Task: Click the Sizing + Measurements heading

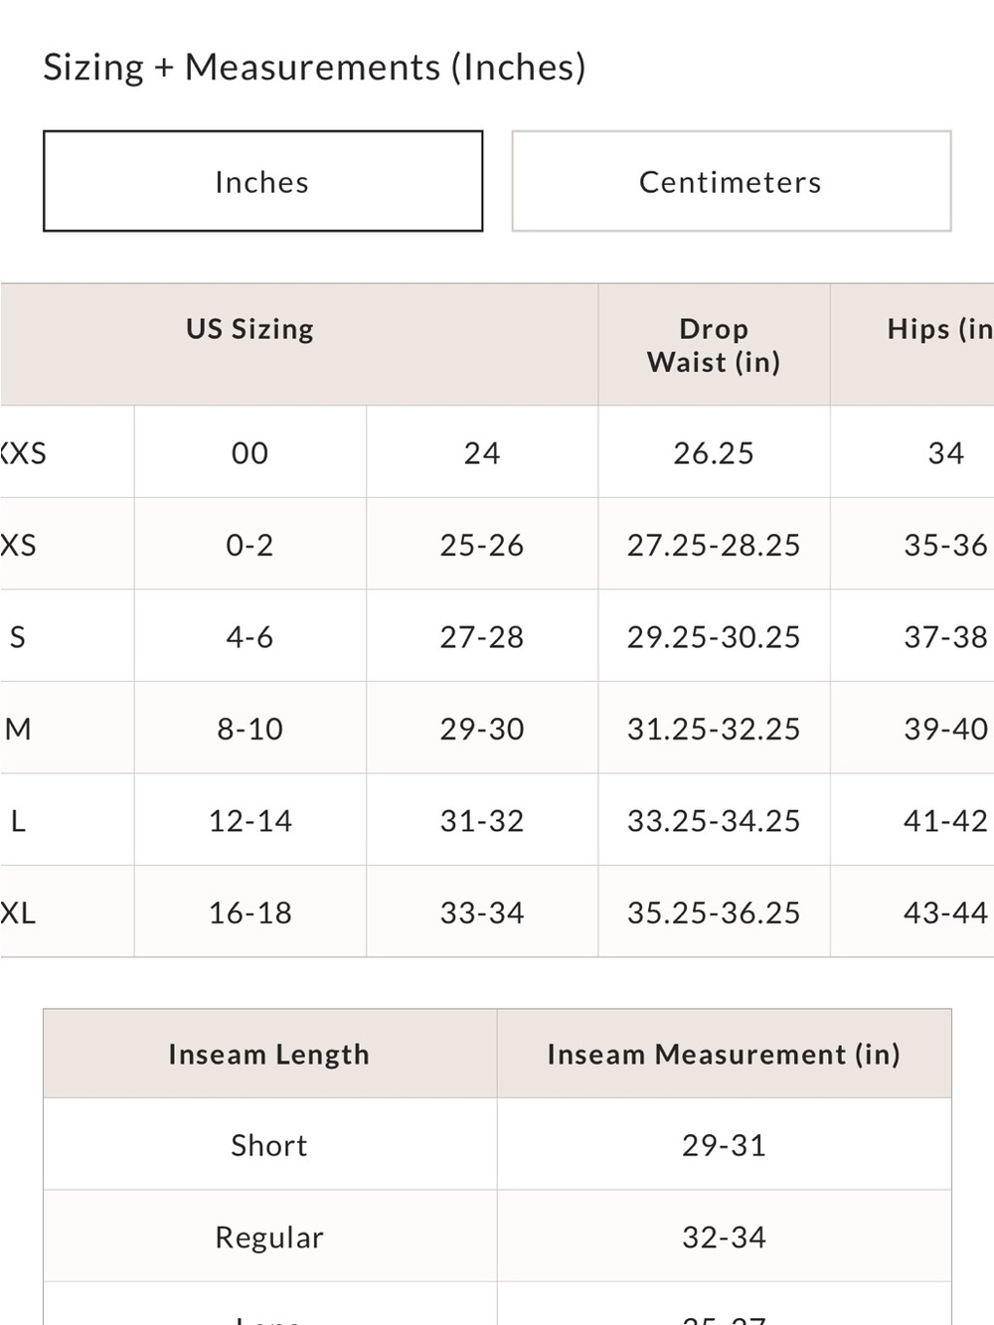Action: click(314, 68)
